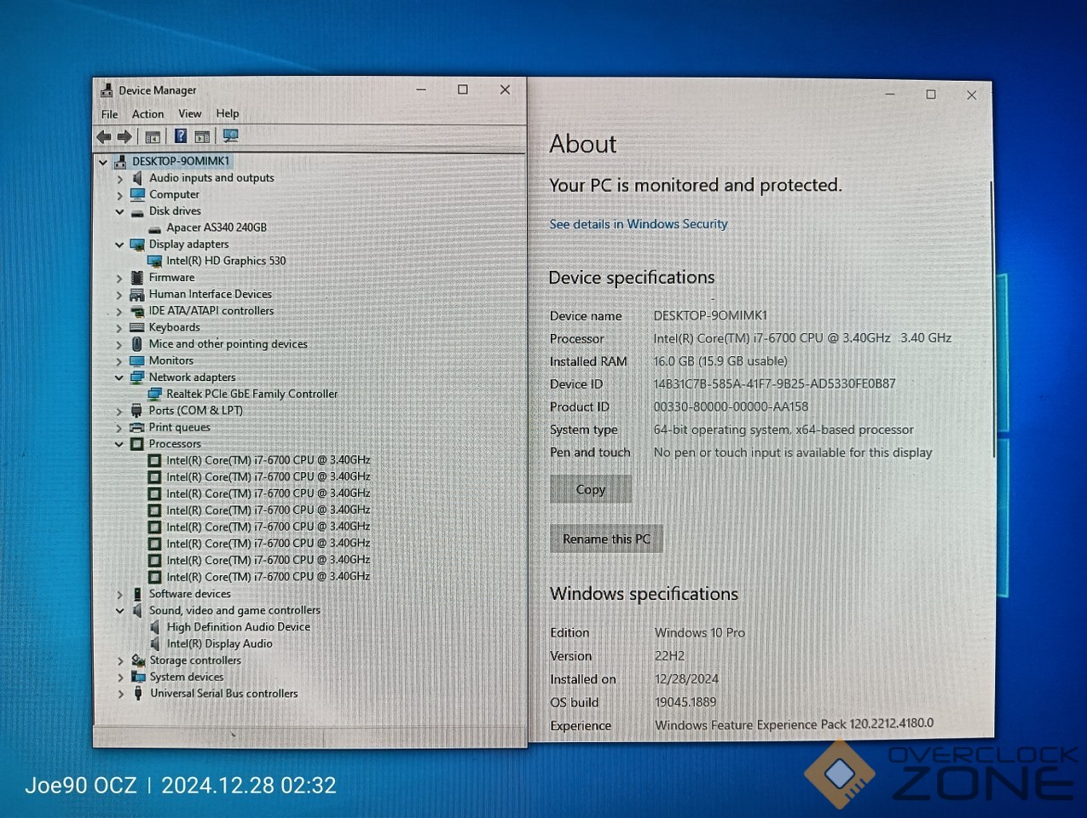Viewport: 1087px width, 818px height.
Task: Click the Storage controllers icon
Action: pos(138,660)
